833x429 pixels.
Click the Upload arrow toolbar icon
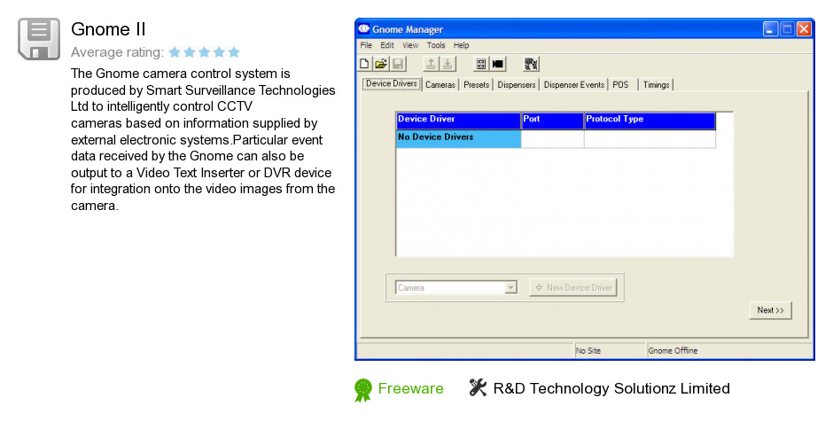431,64
